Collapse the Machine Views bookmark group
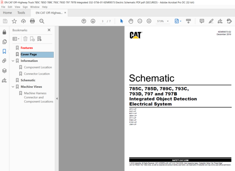The image size is (235, 171). click(x=13, y=87)
